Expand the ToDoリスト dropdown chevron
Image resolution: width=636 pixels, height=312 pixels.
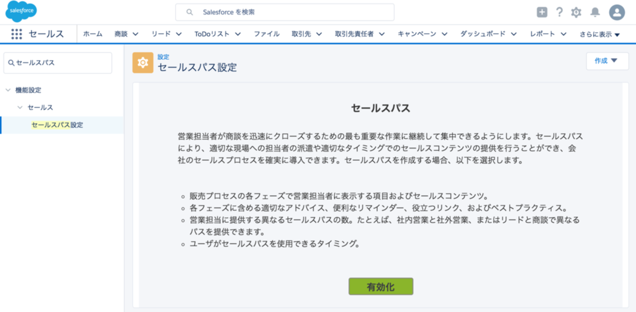click(x=238, y=34)
